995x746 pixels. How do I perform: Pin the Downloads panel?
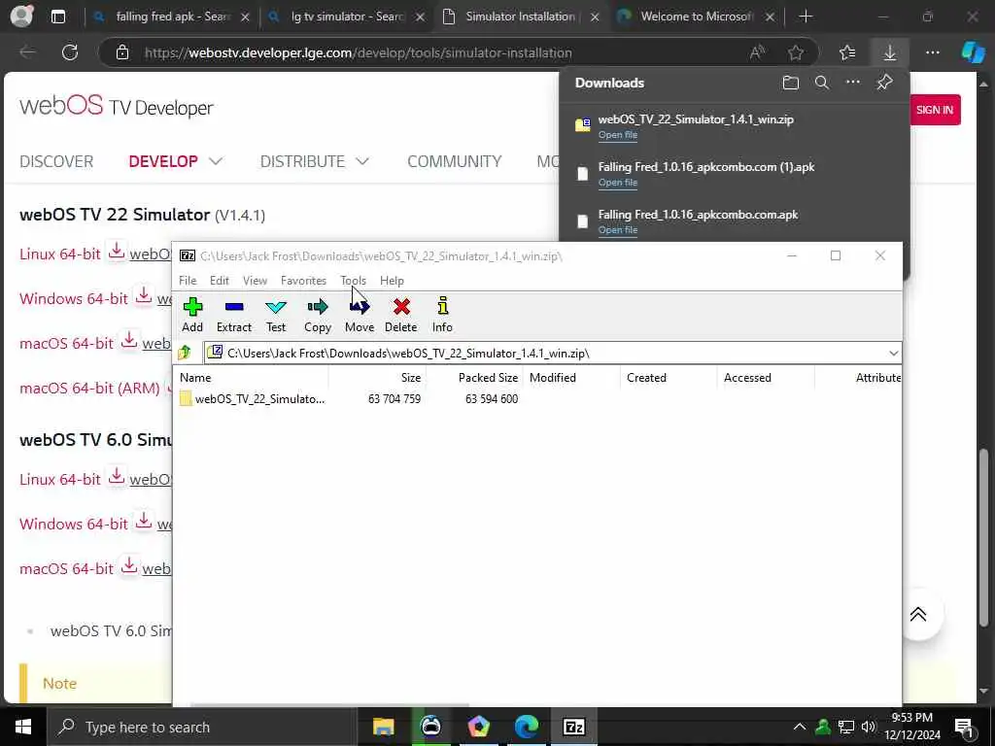click(884, 83)
